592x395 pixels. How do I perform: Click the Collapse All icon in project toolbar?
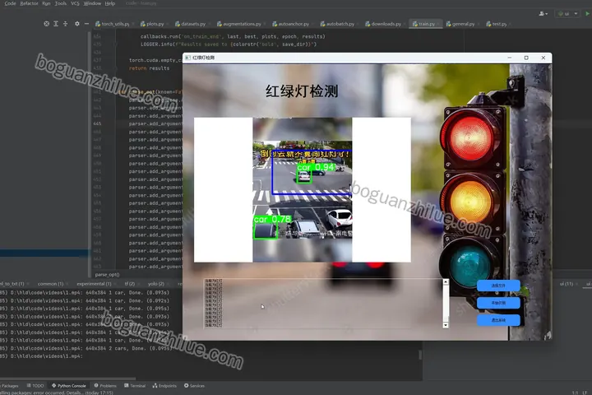click(65, 23)
